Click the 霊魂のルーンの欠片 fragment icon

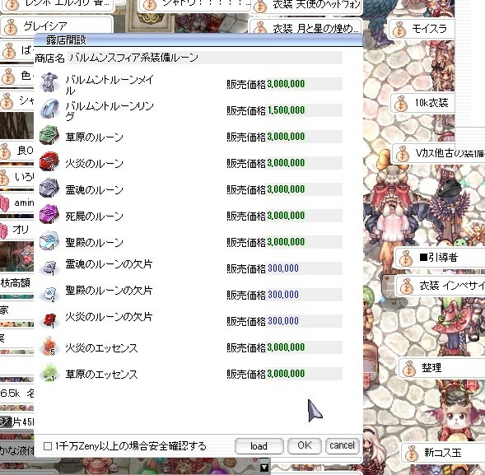(49, 268)
